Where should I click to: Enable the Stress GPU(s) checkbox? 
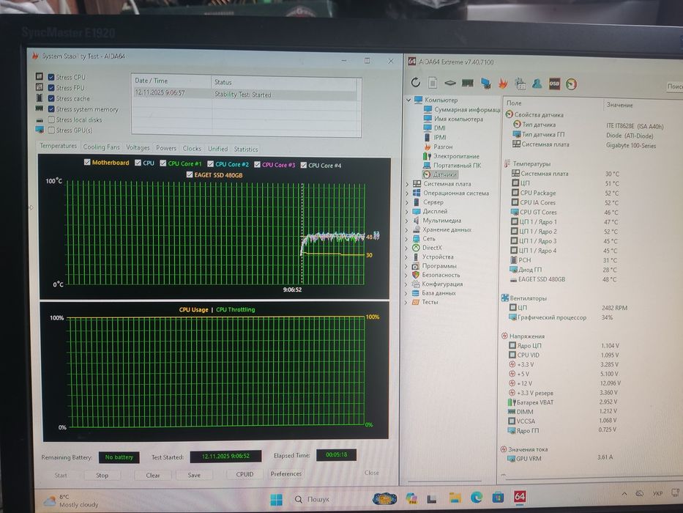(51, 130)
